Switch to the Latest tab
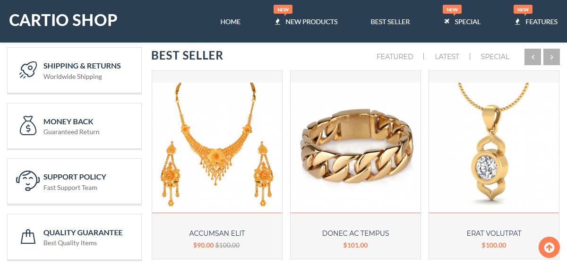 click(447, 57)
